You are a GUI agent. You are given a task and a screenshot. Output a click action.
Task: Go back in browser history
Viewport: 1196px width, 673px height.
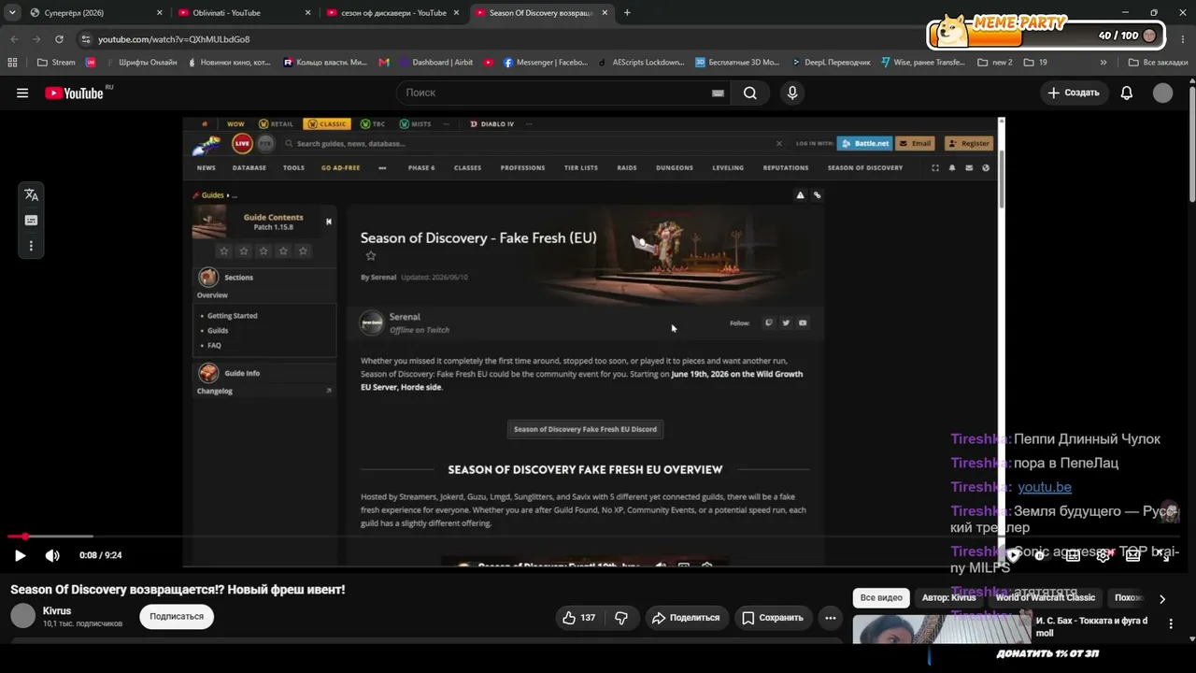pyautogui.click(x=14, y=39)
